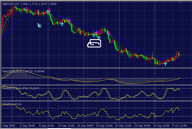Click the '6 Sep 04:00' time label
192x129 pixels.
(27, 125)
